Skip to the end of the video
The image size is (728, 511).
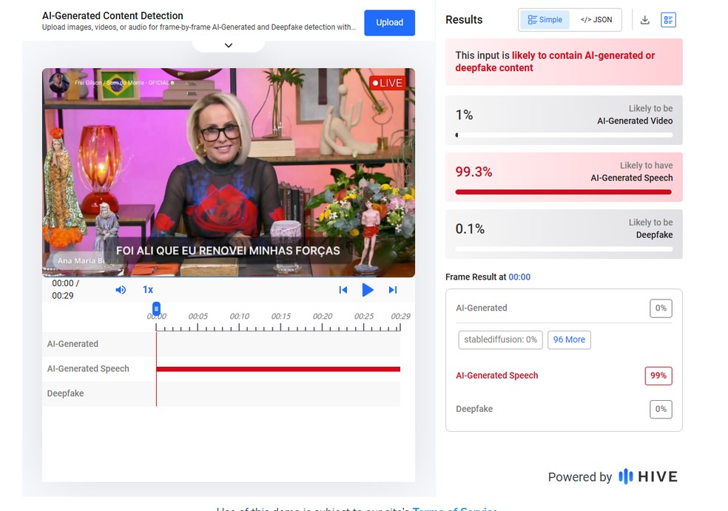(393, 290)
